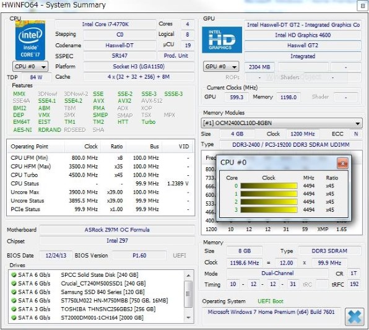Click status icon of SPCC Solid State Disk
Viewport: 369px width, 330px height.
[14, 275]
